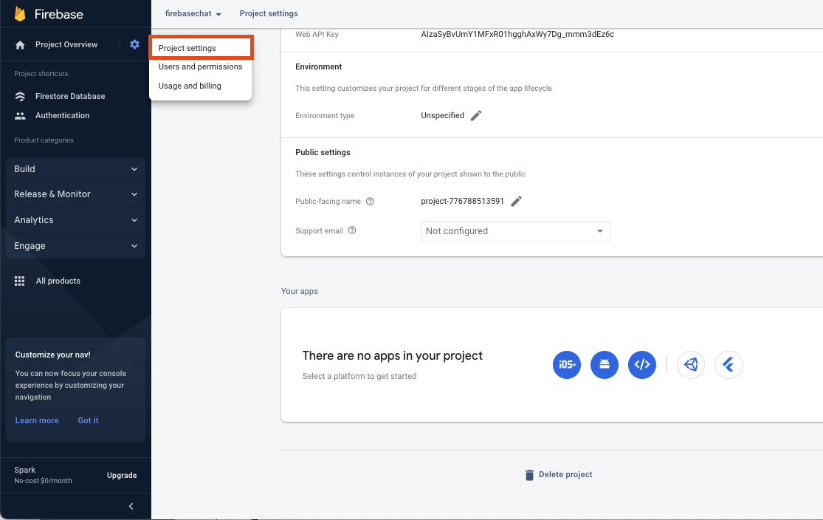Add an iOS+ app to the project

click(x=567, y=364)
